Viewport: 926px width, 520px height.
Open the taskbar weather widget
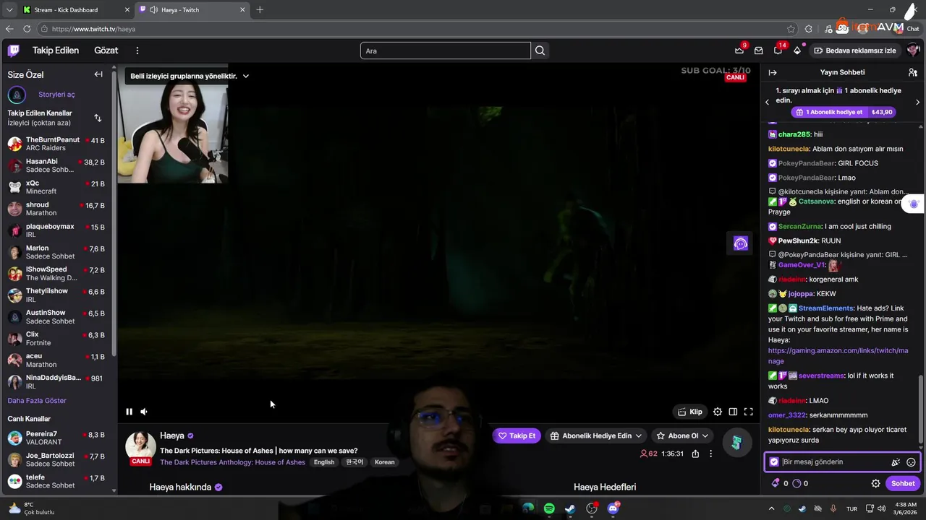(x=32, y=508)
